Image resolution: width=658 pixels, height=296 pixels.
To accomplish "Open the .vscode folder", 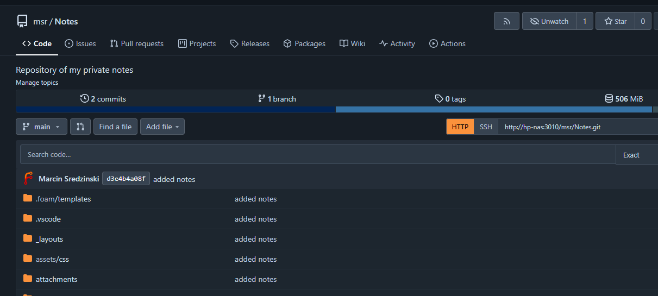I will click(x=48, y=219).
